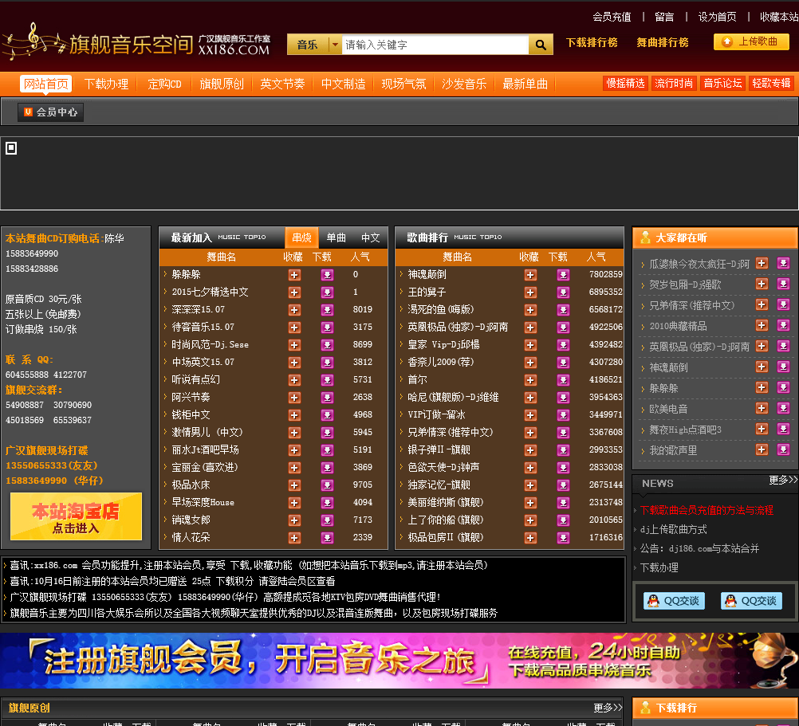Viewport: 799px width, 726px height.
Task: Open 下载歌曲会员充值的方法与流程 news
Action: [x=707, y=510]
